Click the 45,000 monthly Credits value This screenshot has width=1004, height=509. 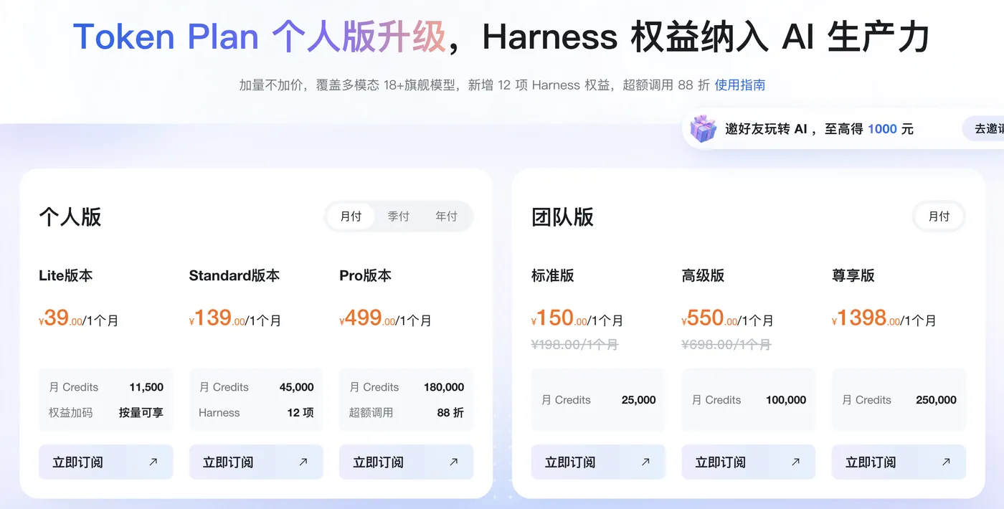(297, 387)
